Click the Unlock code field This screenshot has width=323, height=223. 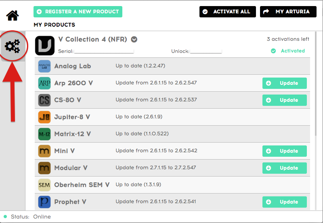[206, 51]
